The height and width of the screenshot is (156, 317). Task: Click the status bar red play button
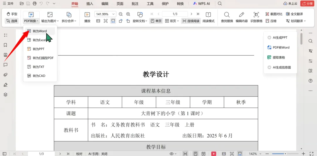pos(213,154)
